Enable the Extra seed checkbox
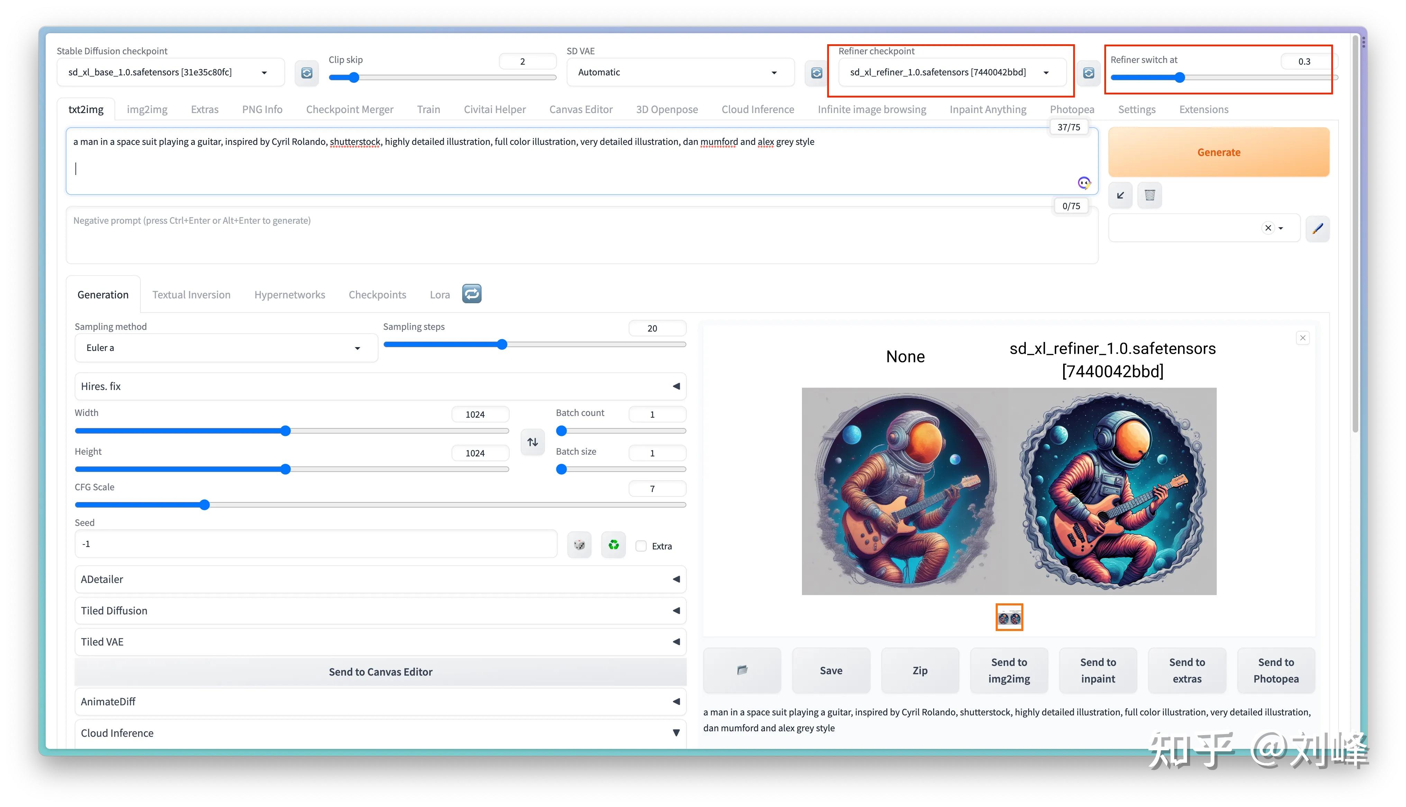Viewport: 1406px width, 807px height. click(x=641, y=546)
